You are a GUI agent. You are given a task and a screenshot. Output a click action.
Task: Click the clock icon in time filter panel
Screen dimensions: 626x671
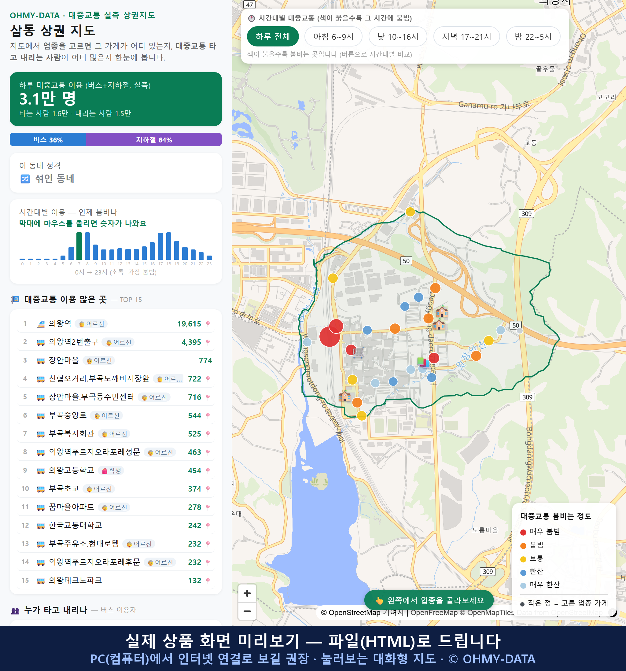tap(252, 18)
